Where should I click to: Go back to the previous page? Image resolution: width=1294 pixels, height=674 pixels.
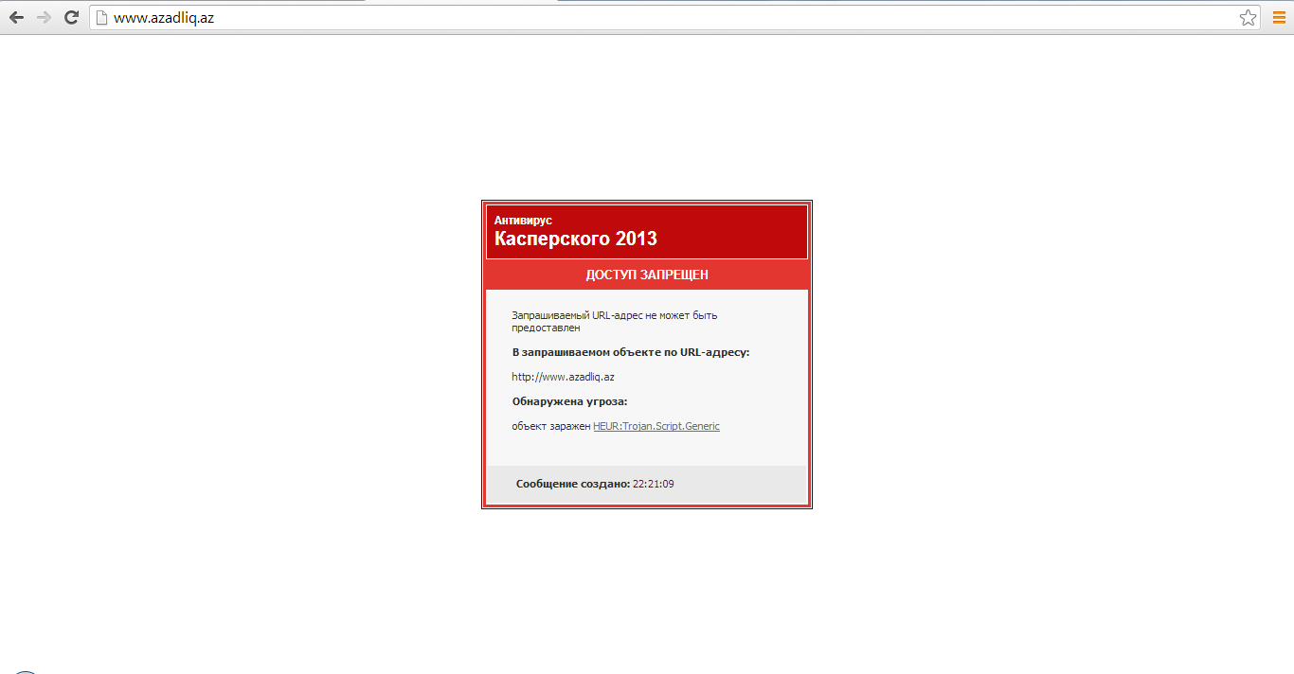pyautogui.click(x=16, y=17)
